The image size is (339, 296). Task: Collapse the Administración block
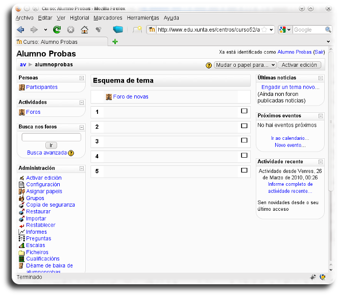[x=82, y=168]
